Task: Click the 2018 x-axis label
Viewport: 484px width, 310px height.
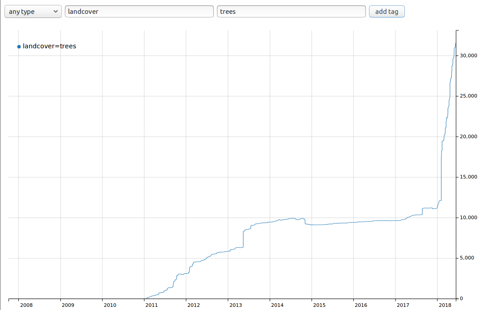Action: pos(445,305)
